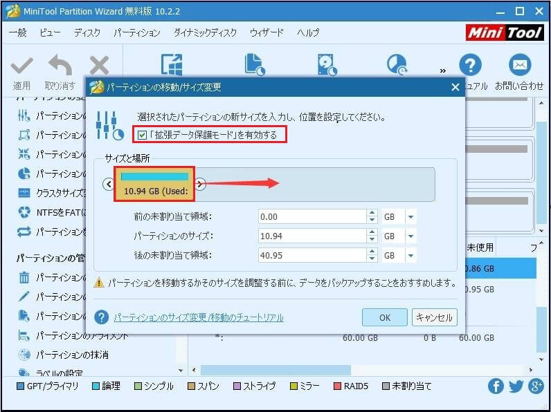Screen dimensions: 551x412
Task: Click the パーティションのサイズ input field
Action: (312, 236)
